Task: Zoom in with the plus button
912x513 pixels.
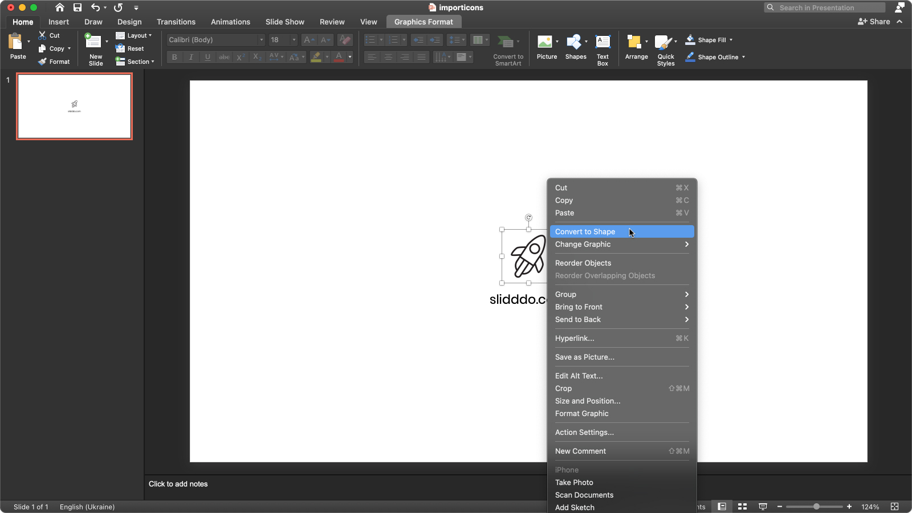Action: [x=849, y=507]
